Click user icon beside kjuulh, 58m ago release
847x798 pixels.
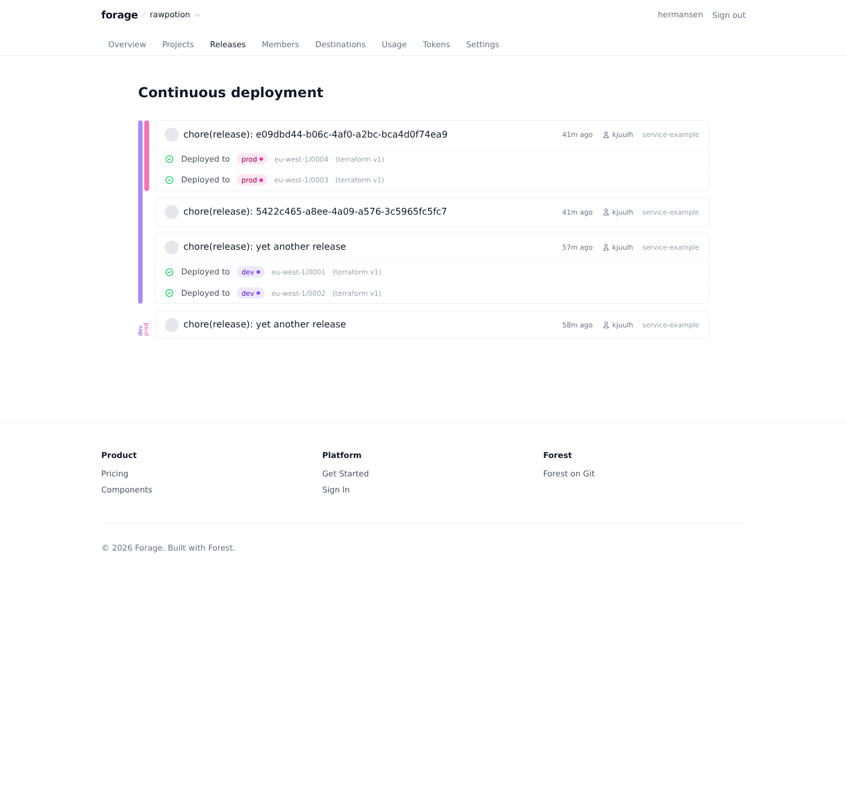(x=606, y=325)
